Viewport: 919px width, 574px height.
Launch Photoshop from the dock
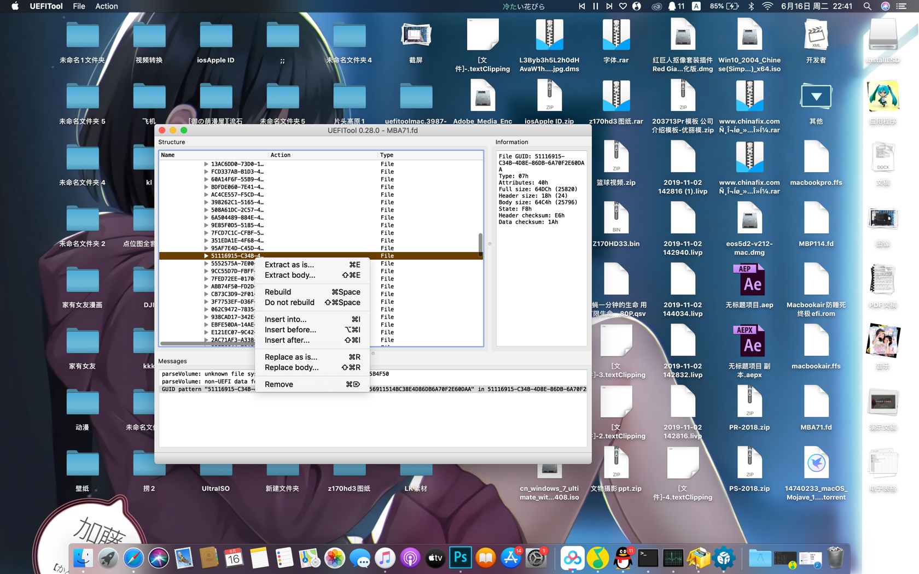click(461, 558)
